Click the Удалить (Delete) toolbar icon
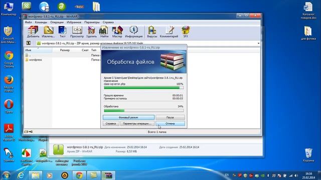The image size is (321, 180). pos(91,31)
